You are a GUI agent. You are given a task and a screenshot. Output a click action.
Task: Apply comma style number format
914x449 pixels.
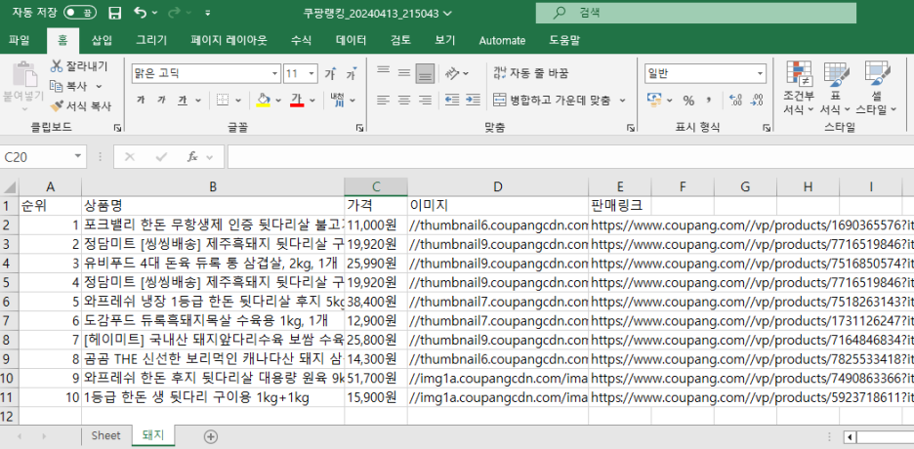click(709, 101)
